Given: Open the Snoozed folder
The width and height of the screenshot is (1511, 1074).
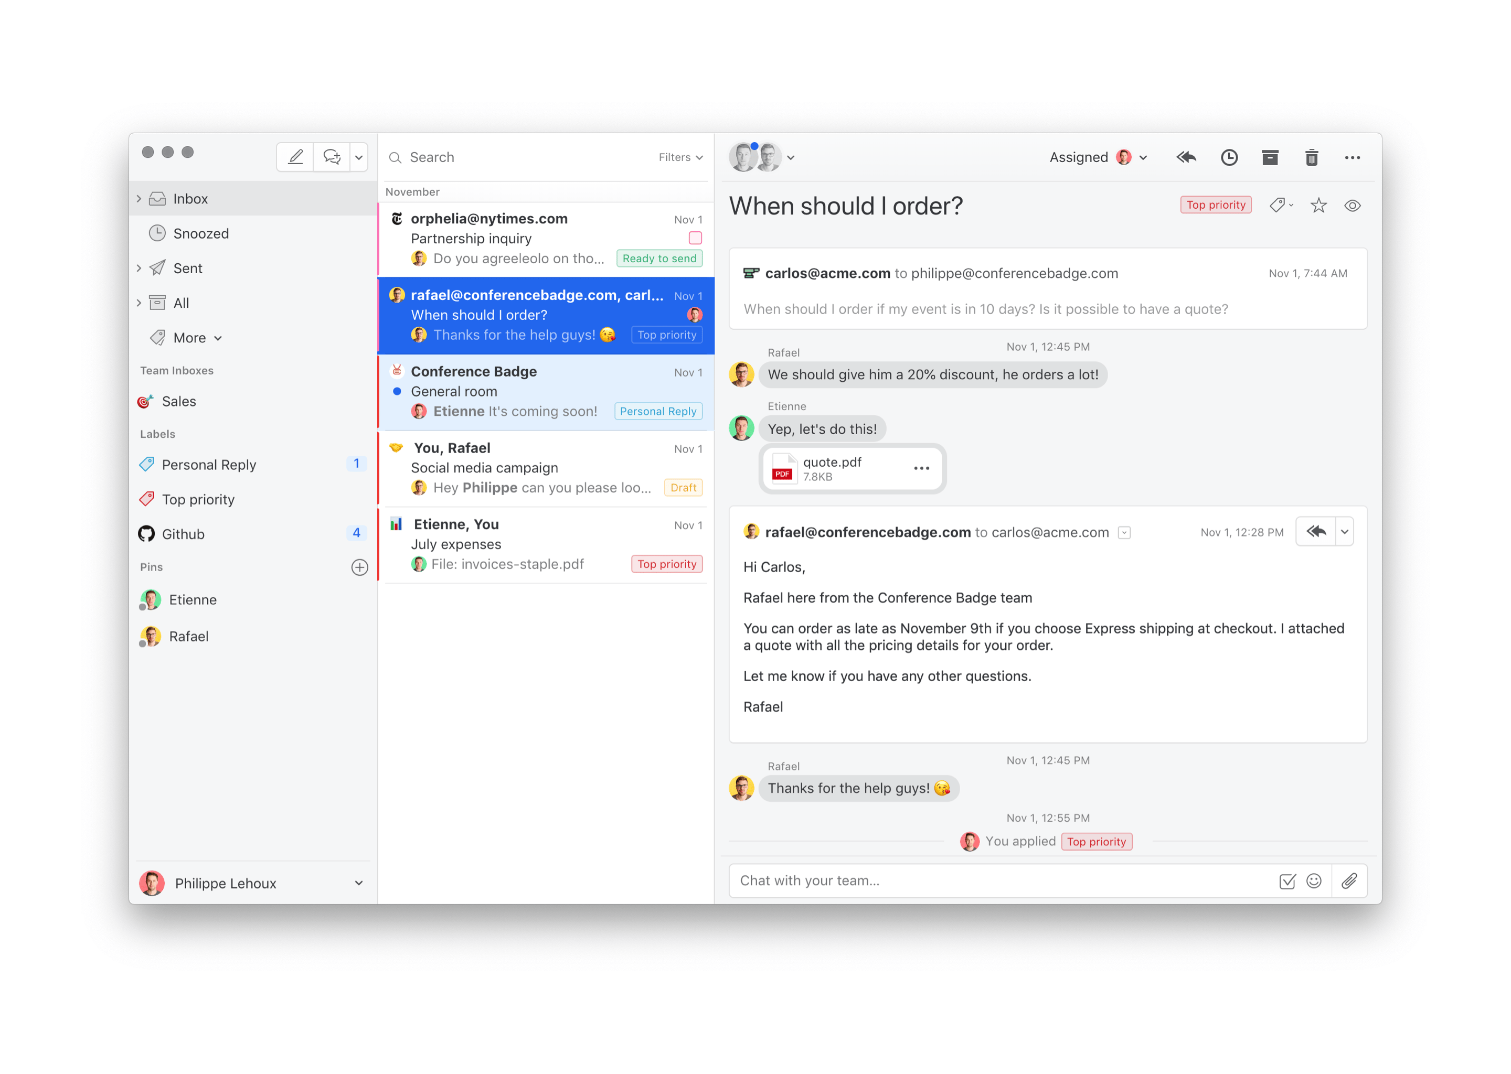Looking at the screenshot, I should pyautogui.click(x=200, y=233).
